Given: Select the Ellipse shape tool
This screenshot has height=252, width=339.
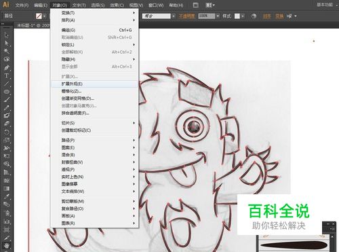Looking at the screenshot, I should [x=6, y=92].
